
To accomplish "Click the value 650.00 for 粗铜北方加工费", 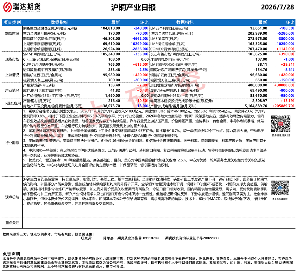I will click(x=261, y=80).
